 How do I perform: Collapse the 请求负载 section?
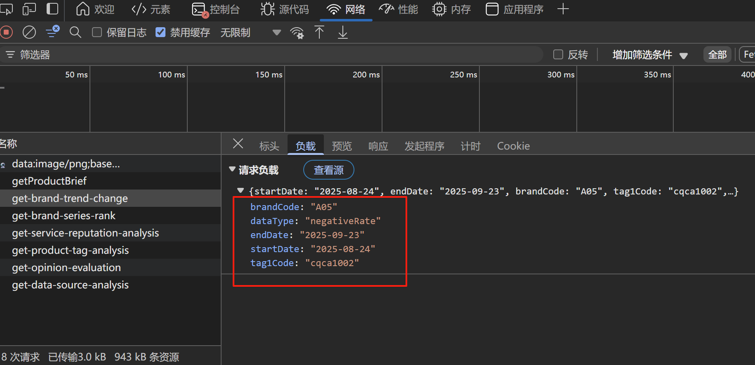point(232,169)
